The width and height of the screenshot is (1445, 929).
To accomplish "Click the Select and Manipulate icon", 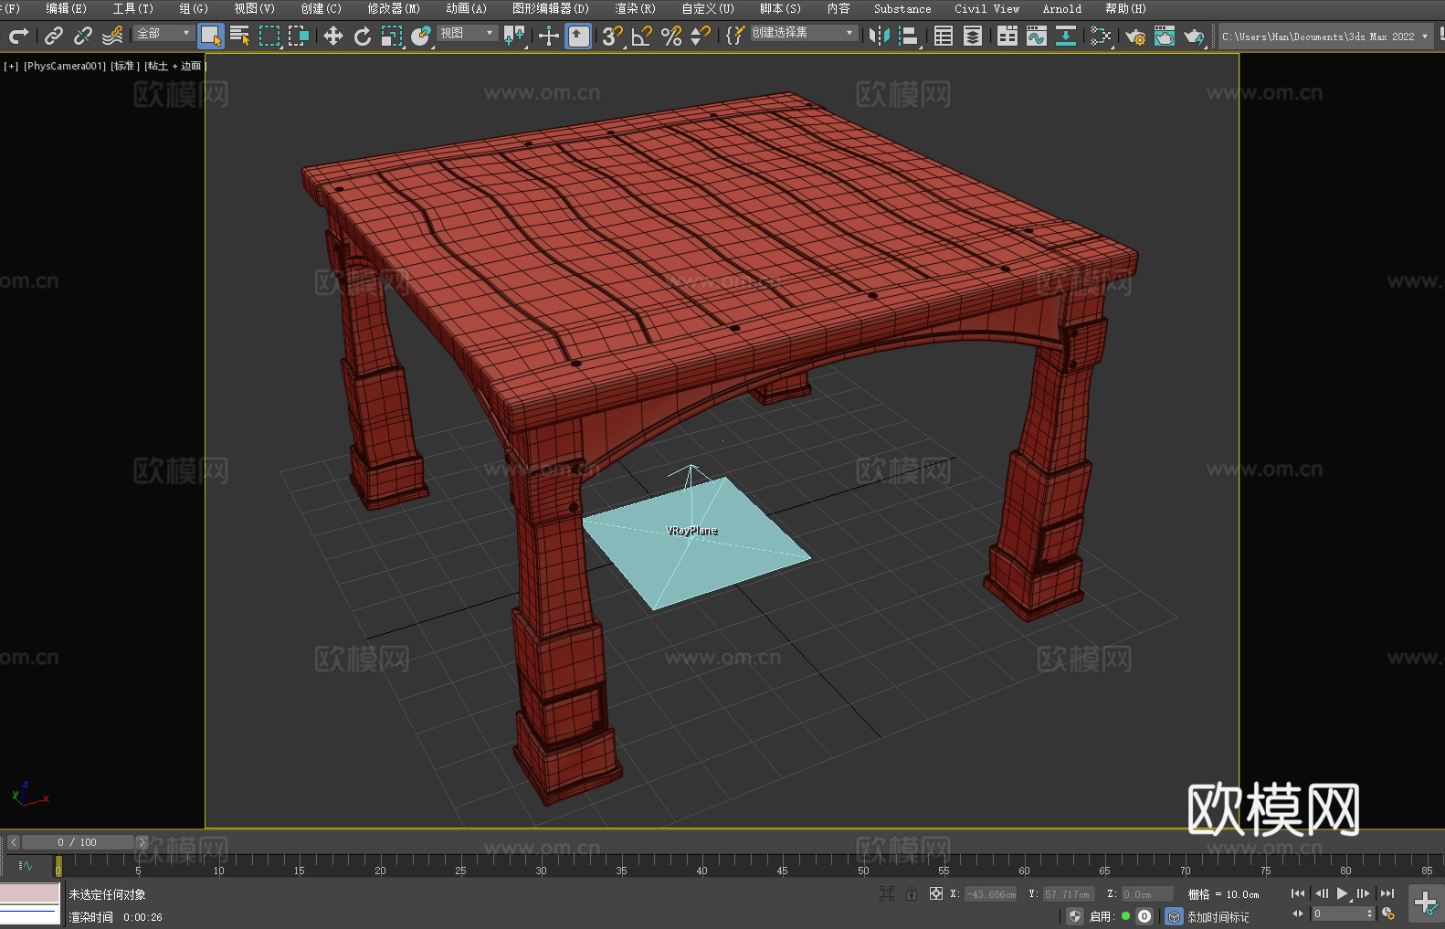I will (x=549, y=36).
